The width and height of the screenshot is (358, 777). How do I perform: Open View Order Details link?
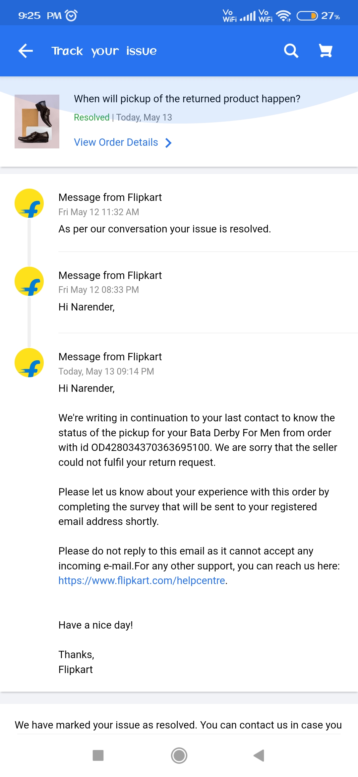pos(116,142)
